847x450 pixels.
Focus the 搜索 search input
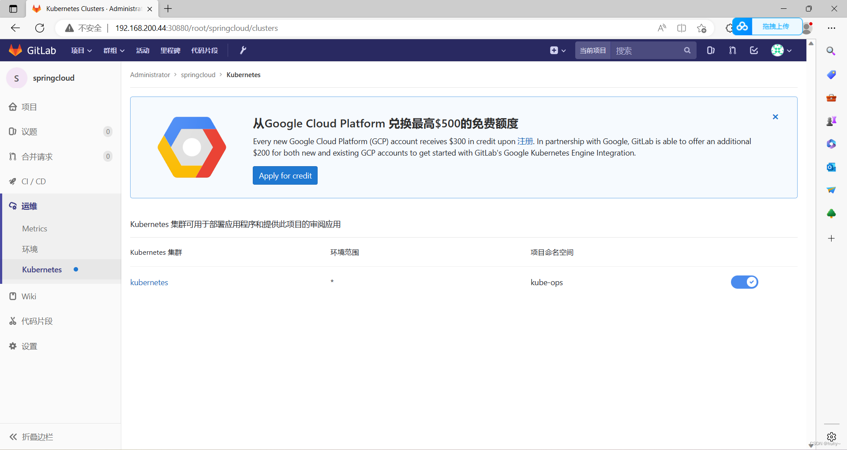[646, 51]
